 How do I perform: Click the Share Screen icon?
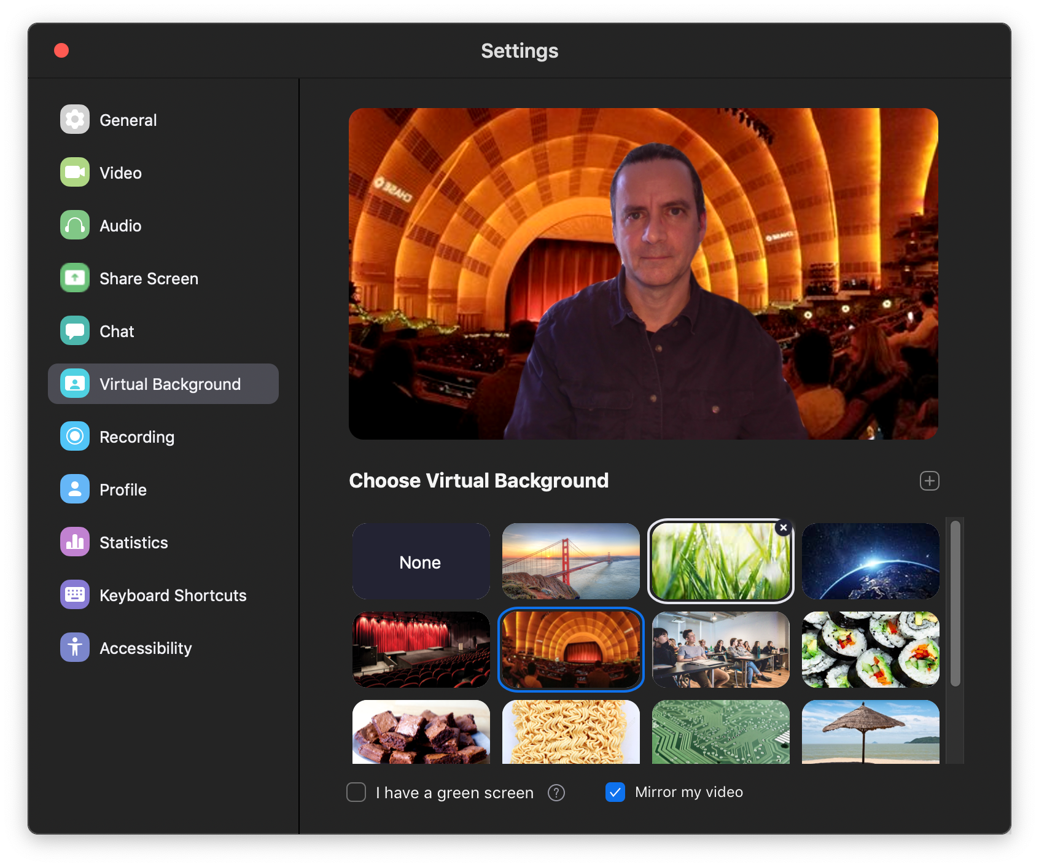(x=75, y=278)
